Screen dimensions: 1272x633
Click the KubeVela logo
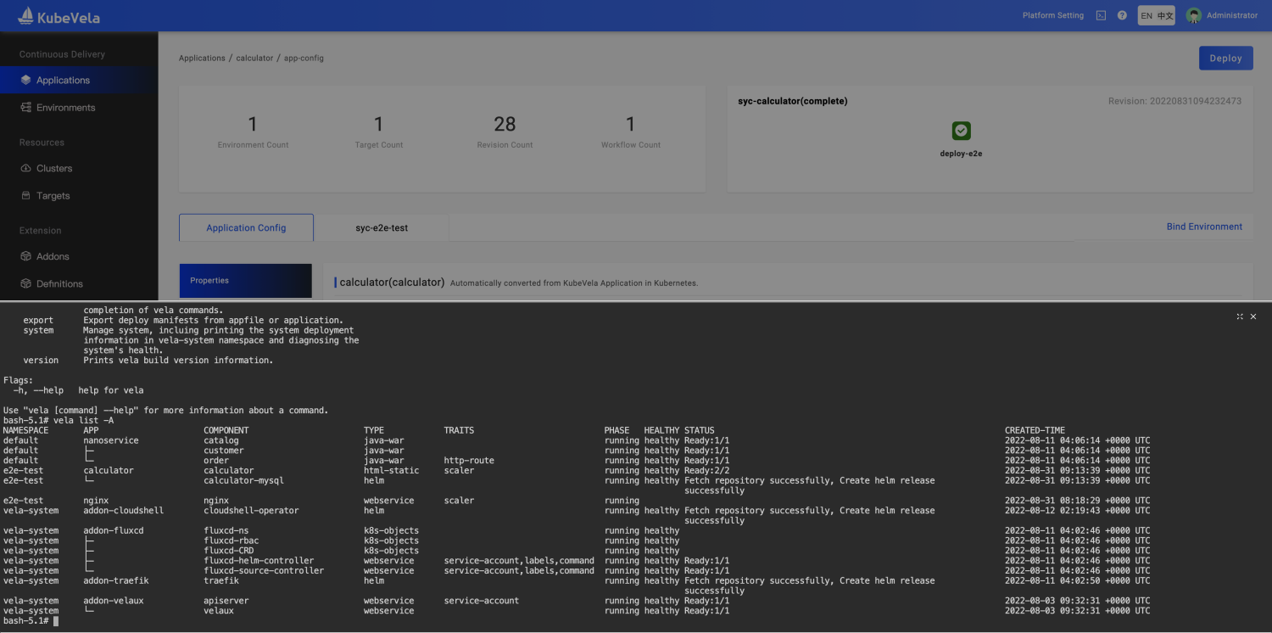59,15
